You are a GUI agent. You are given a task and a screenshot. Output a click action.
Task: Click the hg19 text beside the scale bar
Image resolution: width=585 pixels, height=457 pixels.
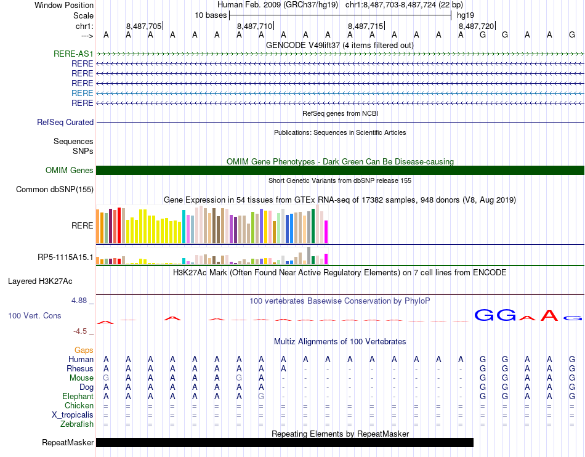tap(466, 15)
